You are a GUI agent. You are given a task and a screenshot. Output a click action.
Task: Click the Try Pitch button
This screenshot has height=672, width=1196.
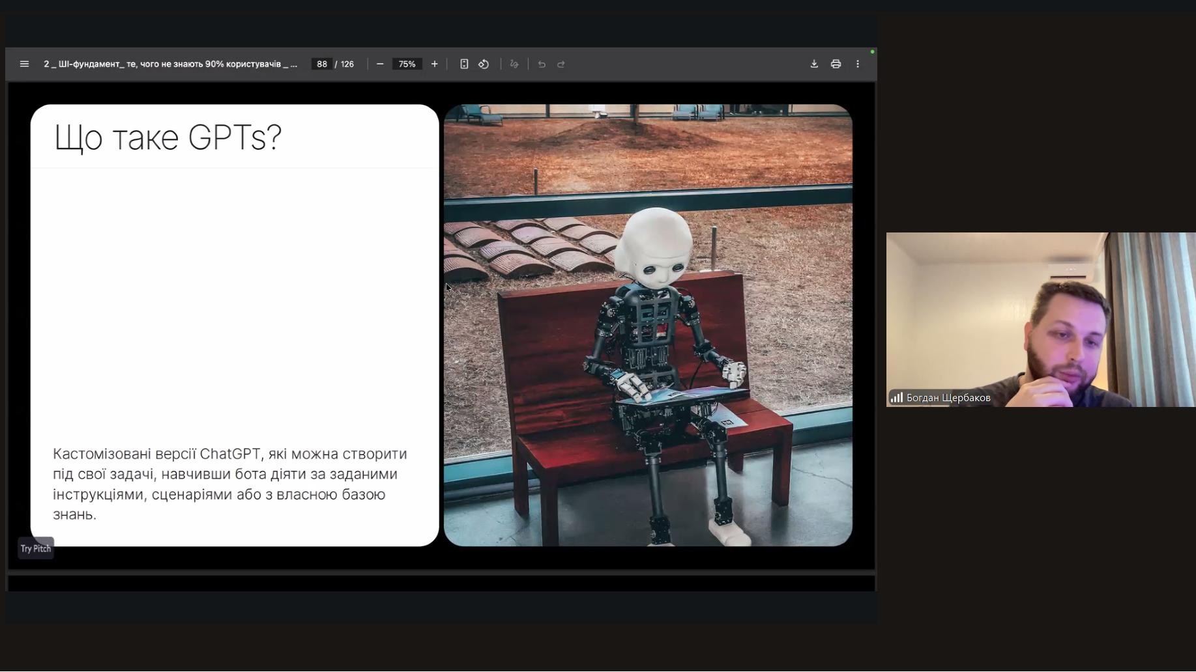(36, 548)
